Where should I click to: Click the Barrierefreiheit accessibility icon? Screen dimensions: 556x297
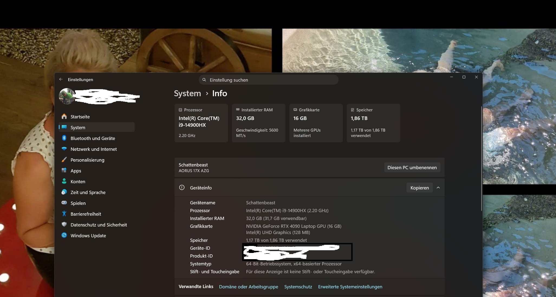click(x=64, y=214)
